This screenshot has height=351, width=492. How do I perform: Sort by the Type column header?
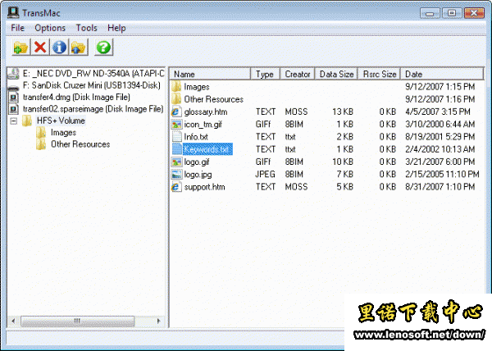tap(265, 74)
